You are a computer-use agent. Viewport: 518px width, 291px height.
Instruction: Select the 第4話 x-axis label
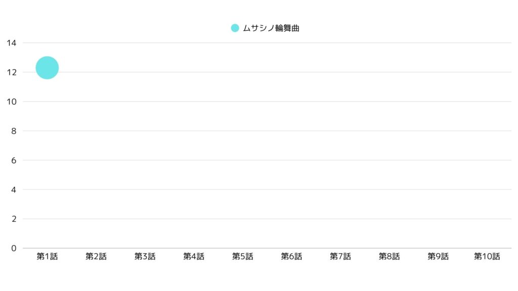click(194, 256)
